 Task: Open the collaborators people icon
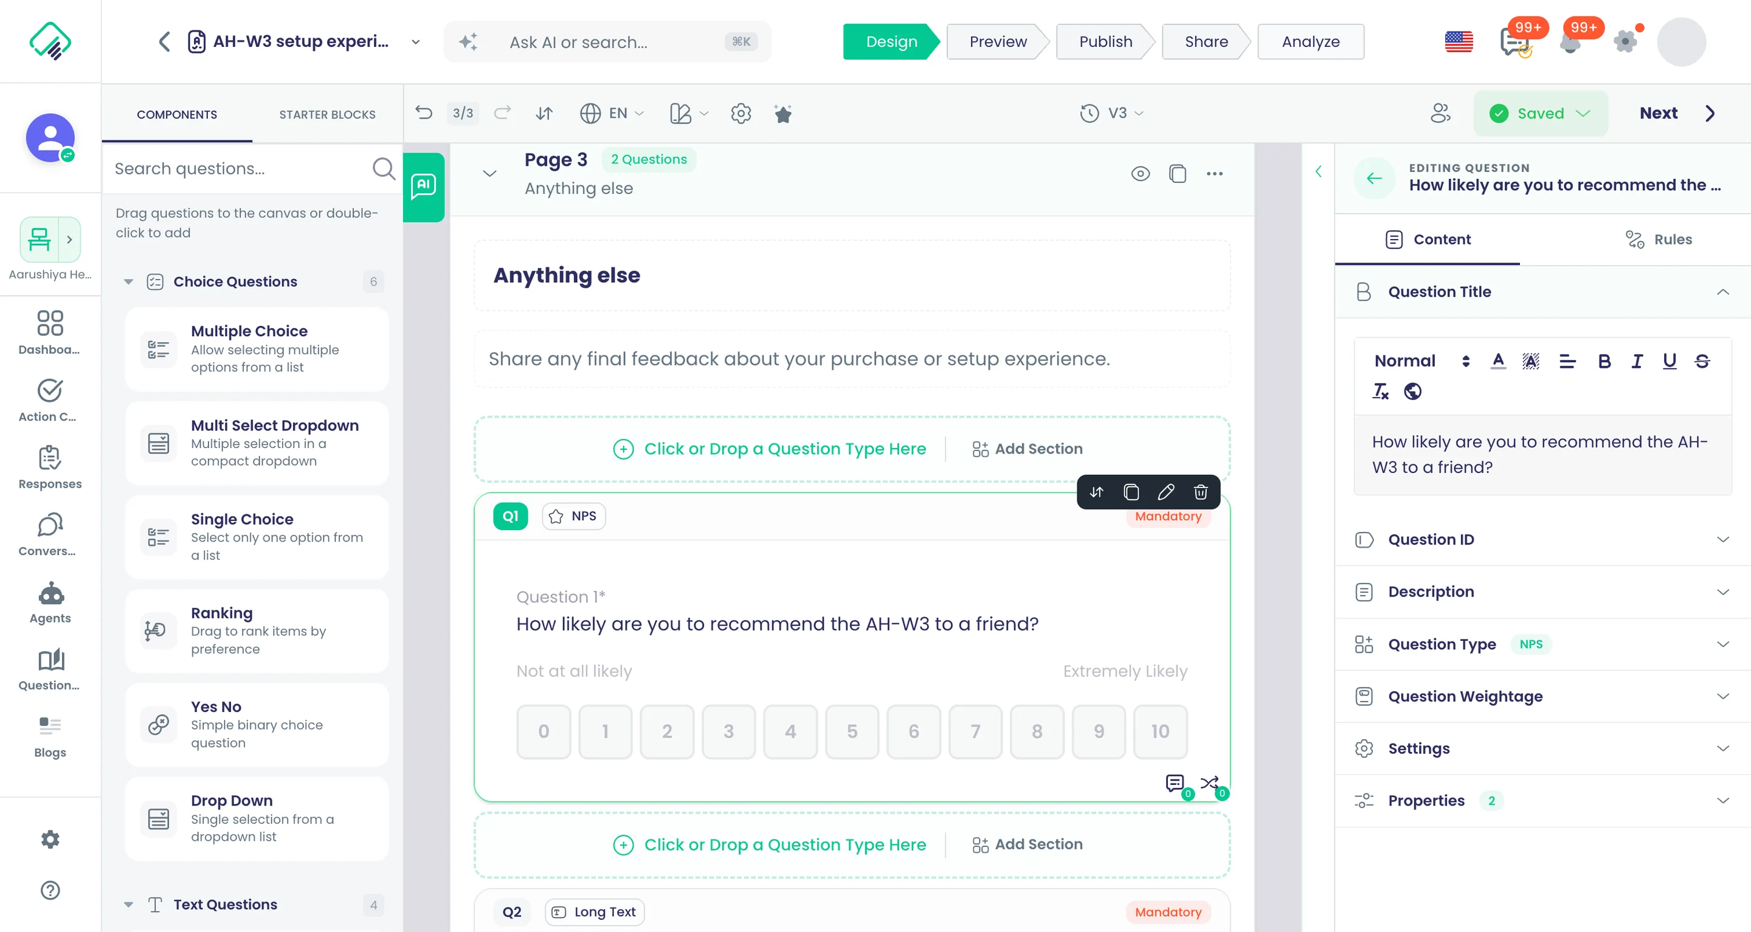pos(1440,113)
